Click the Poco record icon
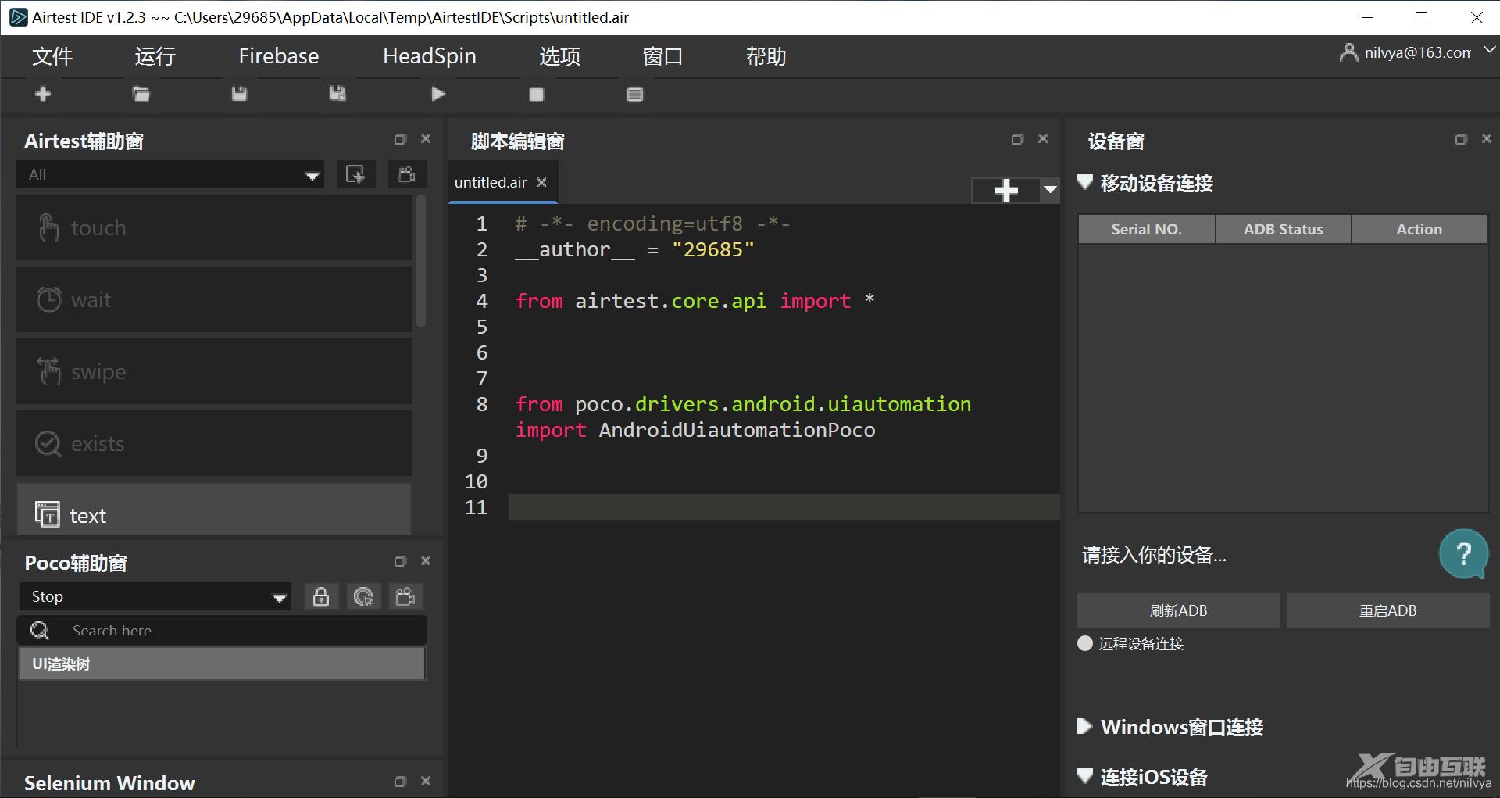This screenshot has width=1500, height=798. pyautogui.click(x=405, y=596)
